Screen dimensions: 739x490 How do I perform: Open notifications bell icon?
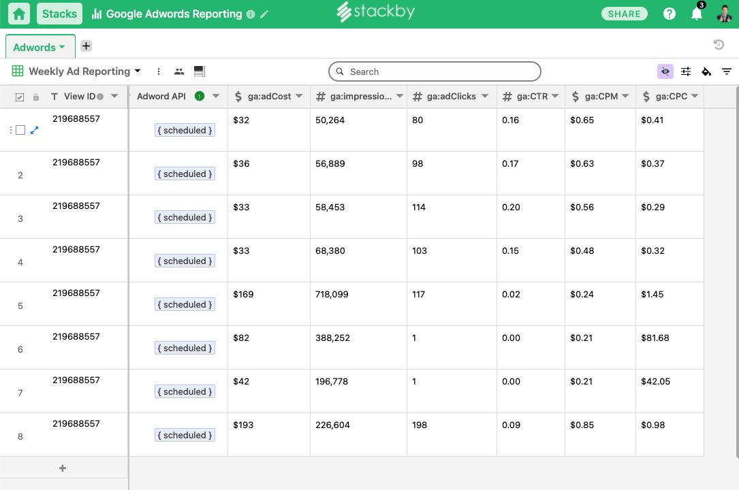pos(697,14)
